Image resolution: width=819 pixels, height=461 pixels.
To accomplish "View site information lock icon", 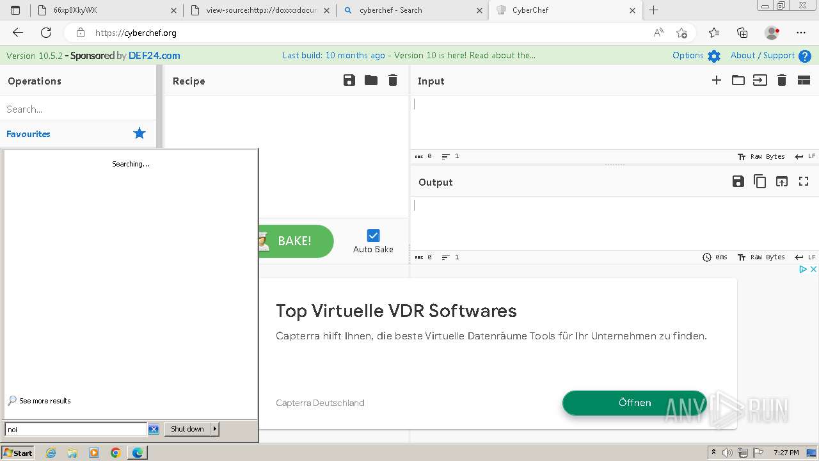I will 80,33.
